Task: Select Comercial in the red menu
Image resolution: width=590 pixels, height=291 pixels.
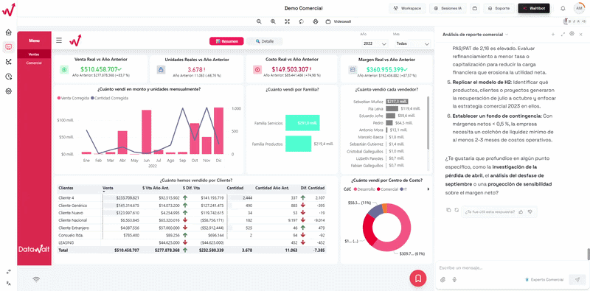Action: (34, 63)
